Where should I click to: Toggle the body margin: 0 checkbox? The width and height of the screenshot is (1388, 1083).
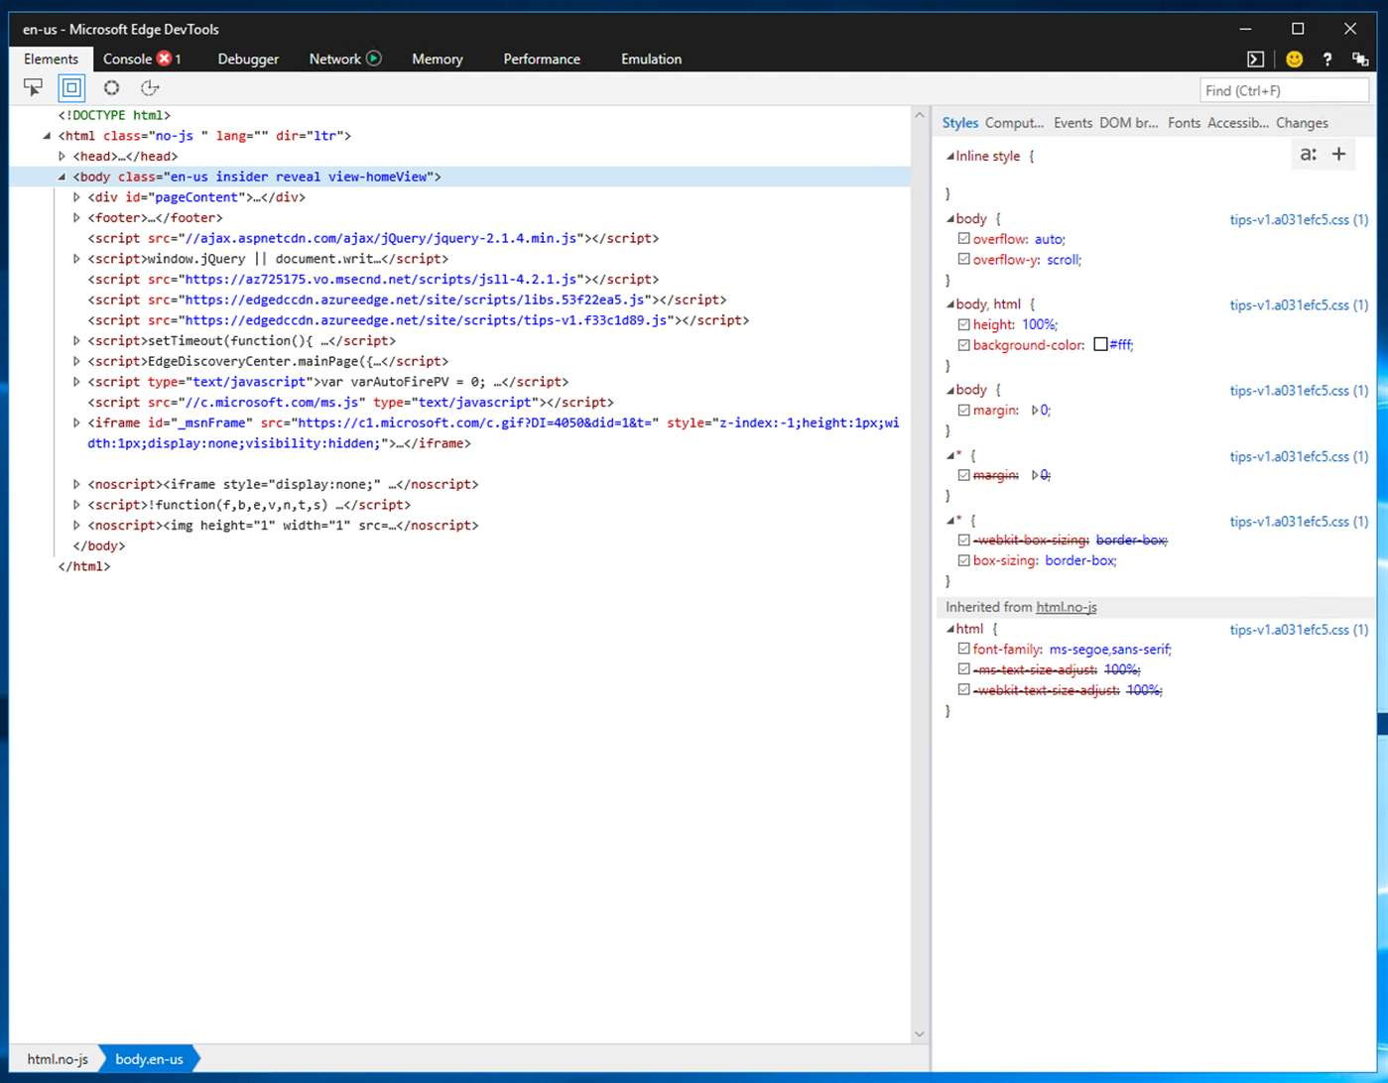pyautogui.click(x=963, y=410)
